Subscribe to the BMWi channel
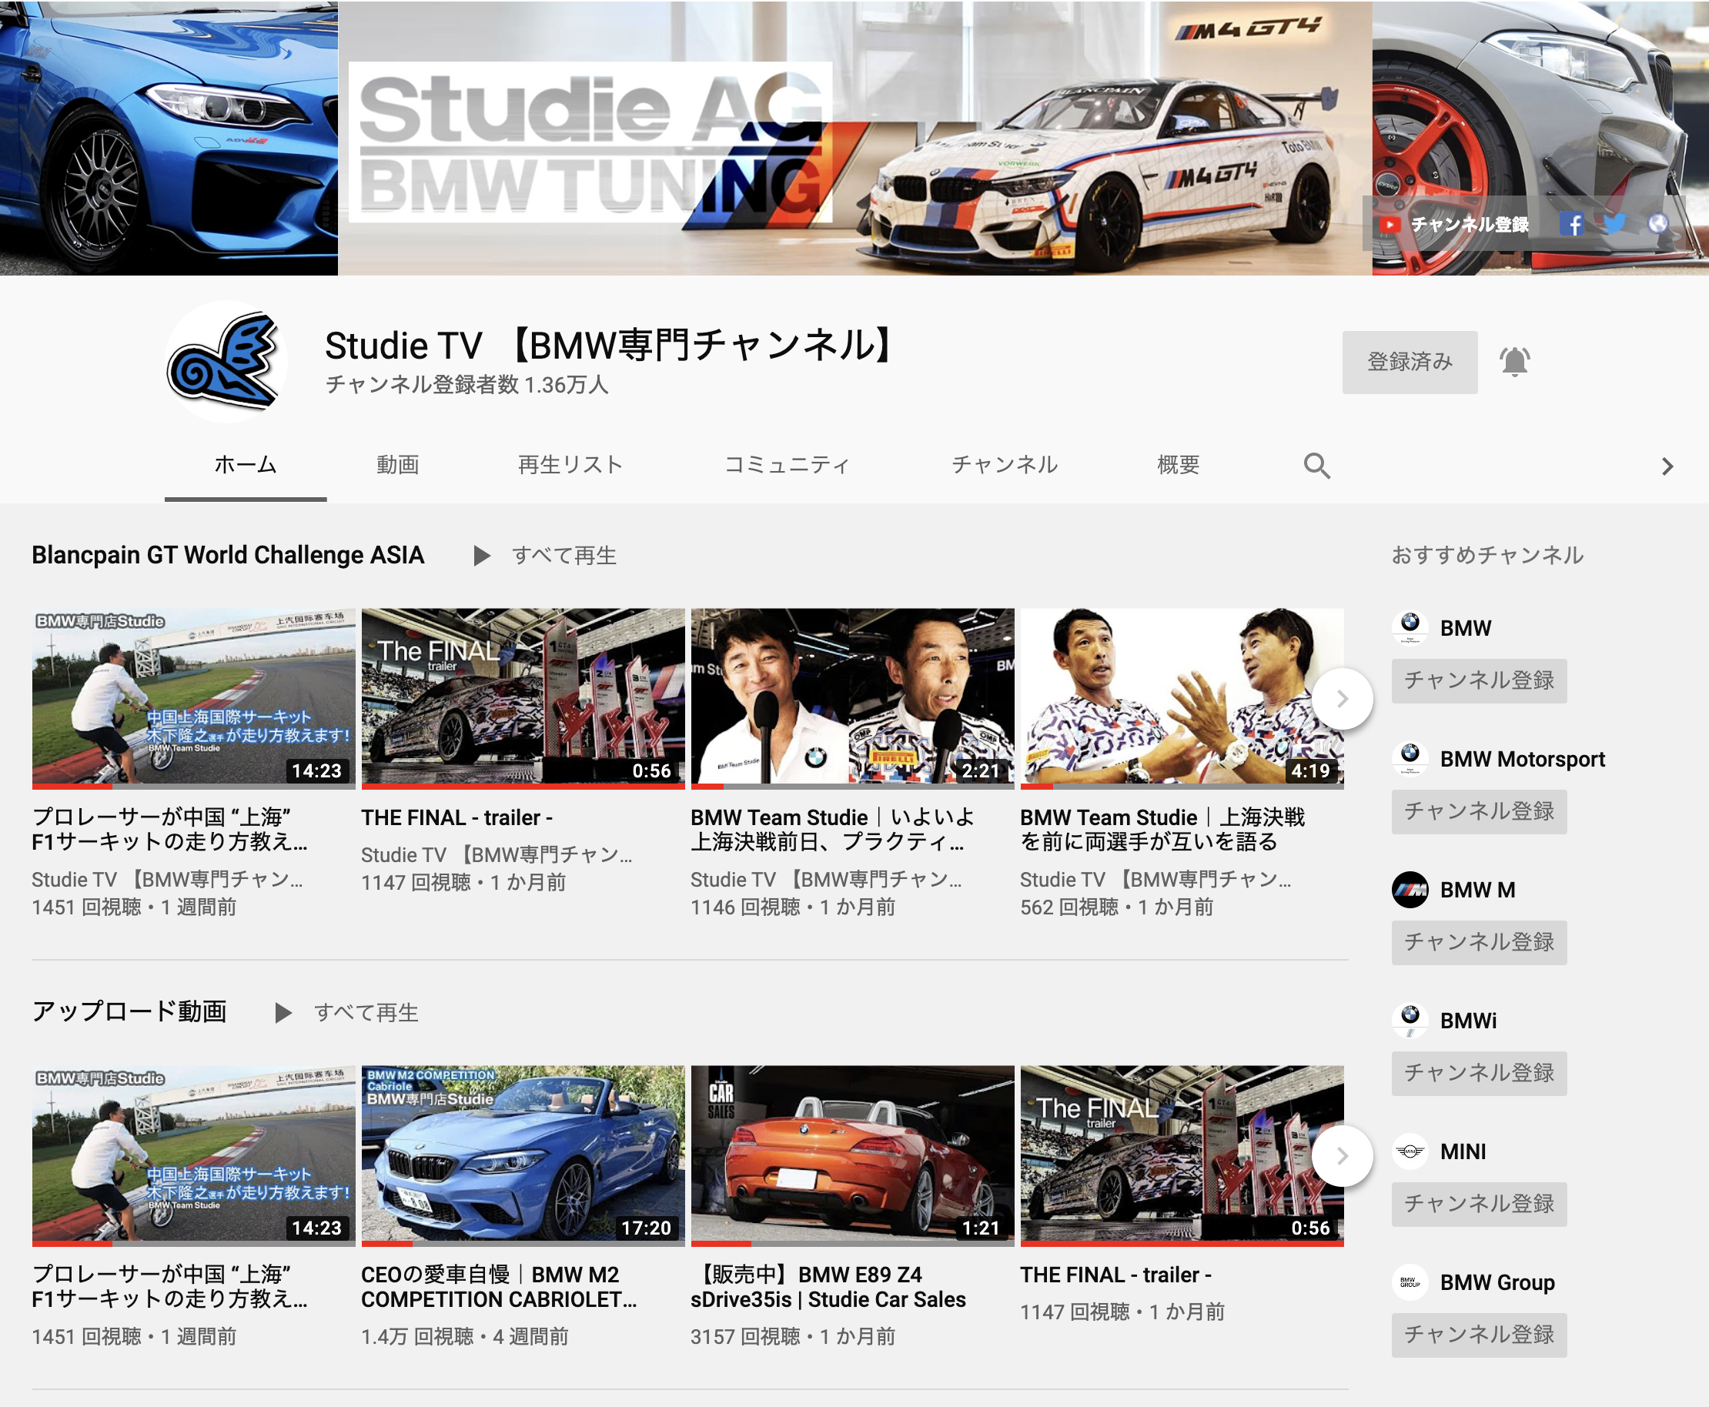This screenshot has height=1407, width=1709. click(x=1479, y=1074)
